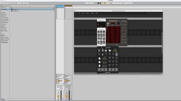Open the Drums category in browser
This screenshot has height=101, width=181.
pos(4,16)
